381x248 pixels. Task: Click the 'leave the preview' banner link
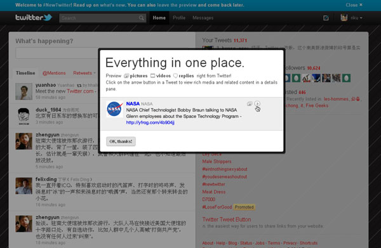(x=177, y=5)
